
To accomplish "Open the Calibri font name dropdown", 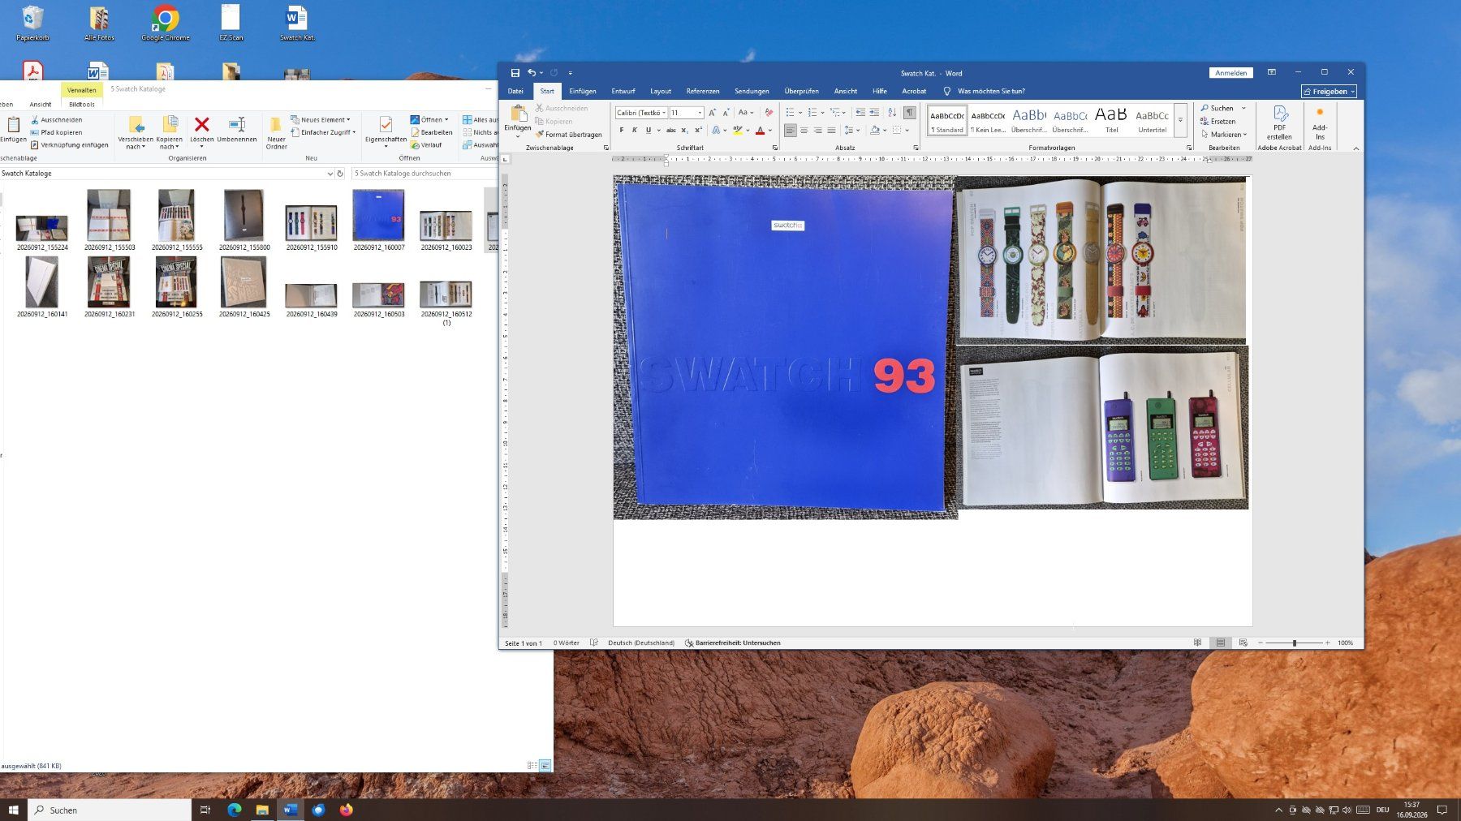I will (x=640, y=113).
